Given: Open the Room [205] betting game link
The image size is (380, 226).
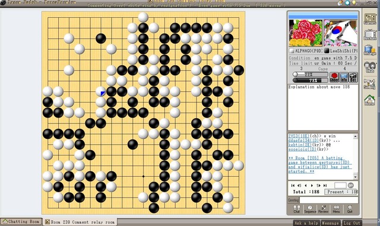Looking at the screenshot, I should pos(319,164).
